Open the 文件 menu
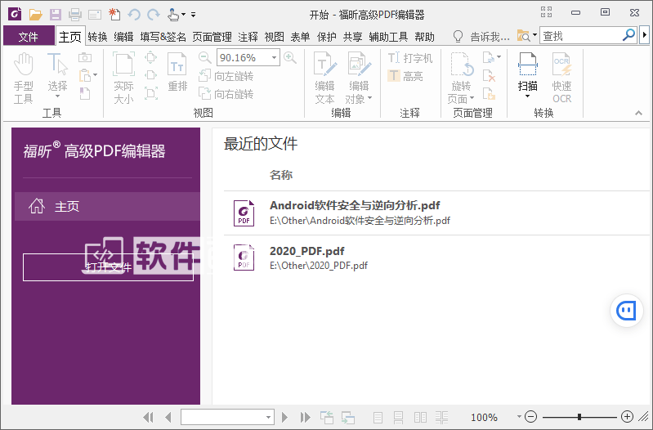Image resolution: width=653 pixels, height=430 pixels. (29, 36)
